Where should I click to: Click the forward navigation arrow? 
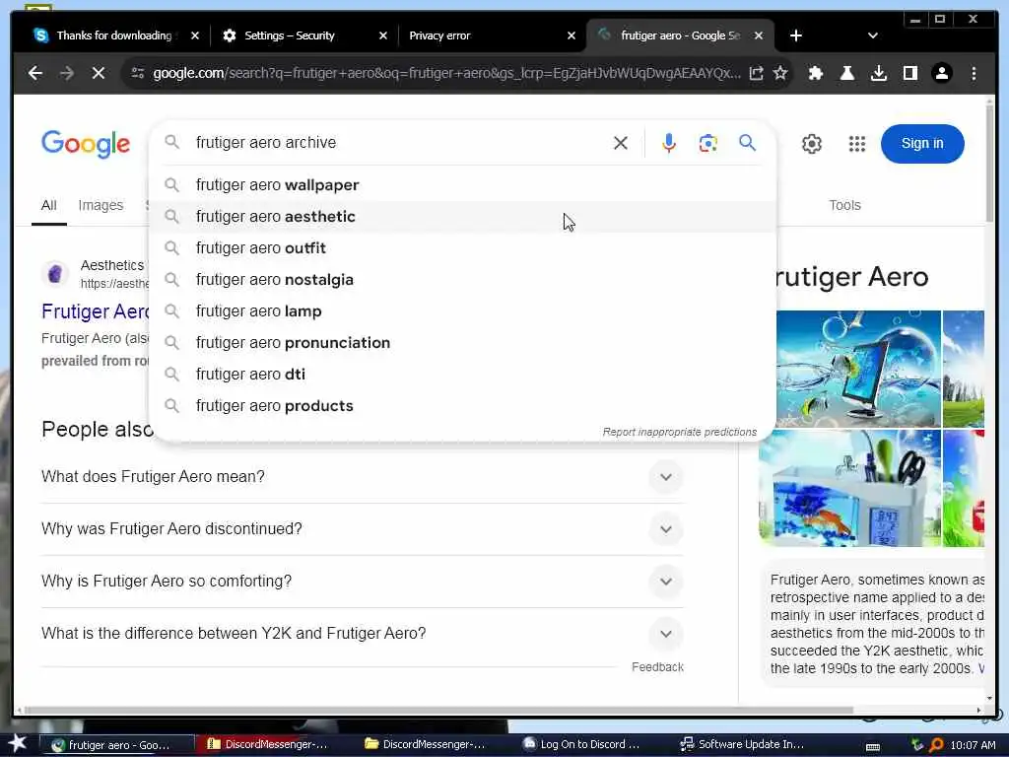coord(67,73)
